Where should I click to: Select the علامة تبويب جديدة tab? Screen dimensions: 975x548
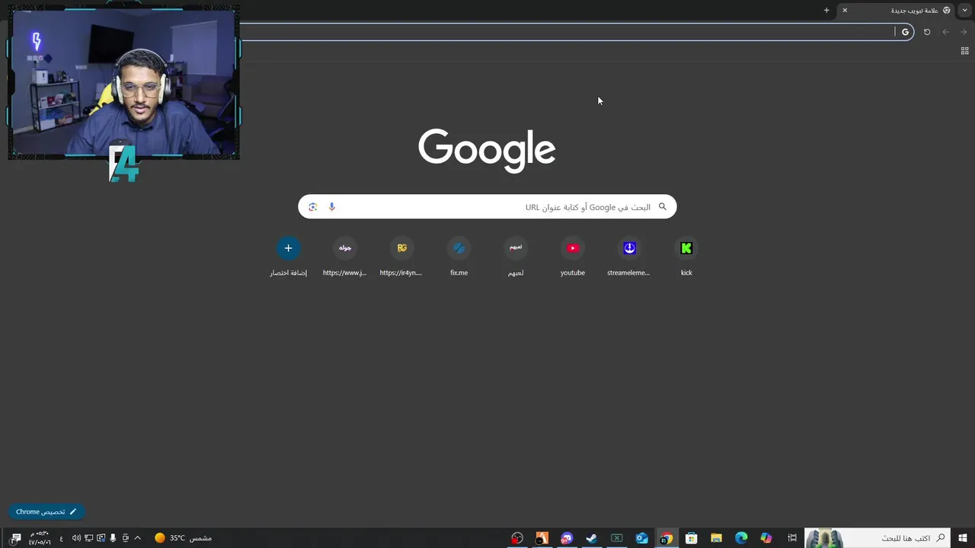pyautogui.click(x=897, y=10)
